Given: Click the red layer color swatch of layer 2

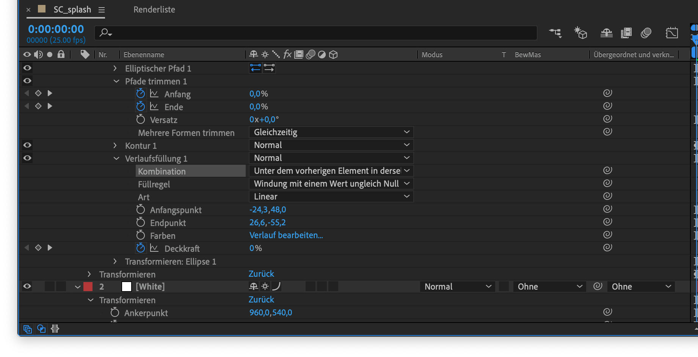Looking at the screenshot, I should [x=88, y=287].
